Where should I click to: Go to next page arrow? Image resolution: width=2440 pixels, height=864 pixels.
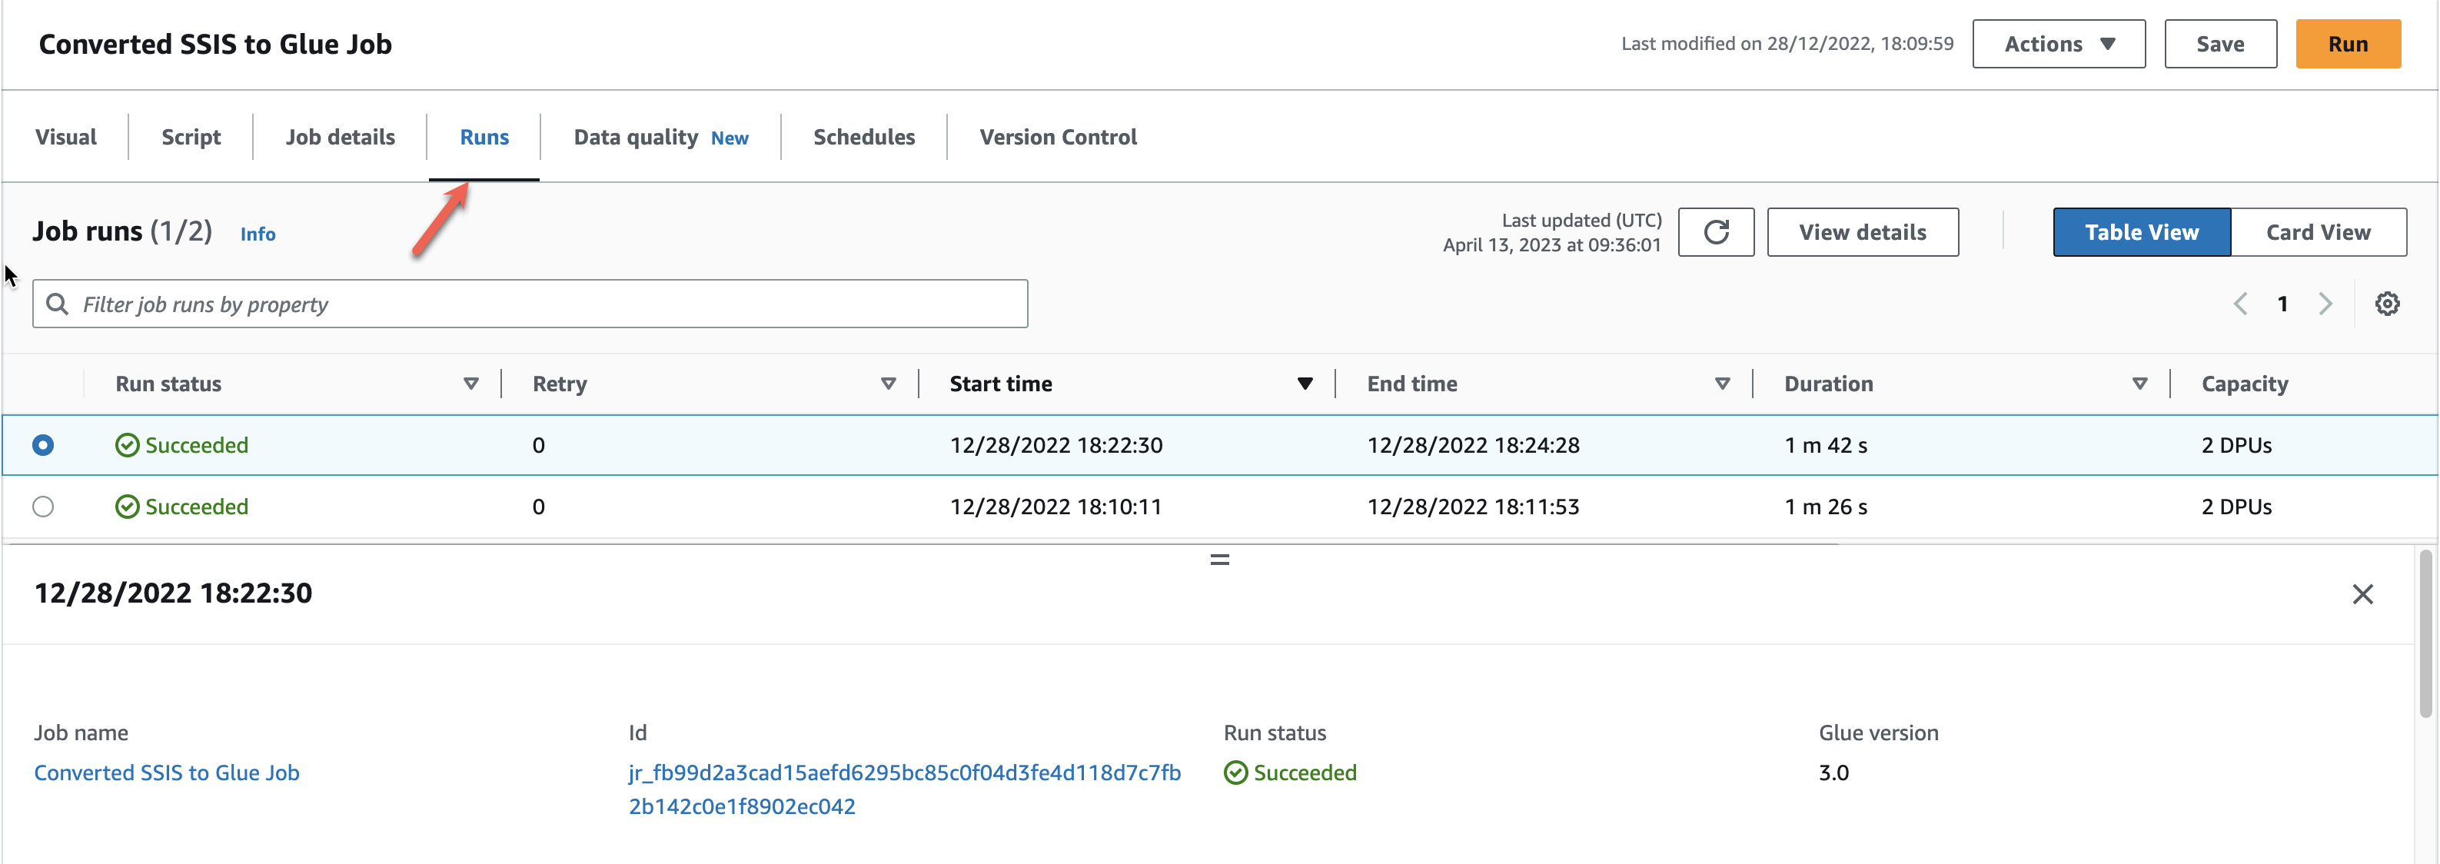(x=2325, y=304)
